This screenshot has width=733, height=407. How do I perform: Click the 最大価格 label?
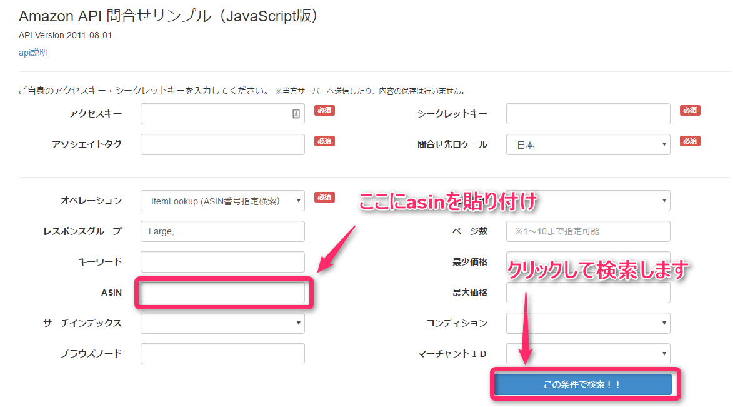tap(470, 293)
